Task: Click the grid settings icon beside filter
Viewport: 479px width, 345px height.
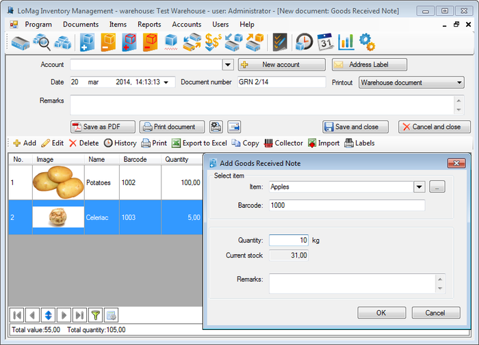Action: pos(111,315)
